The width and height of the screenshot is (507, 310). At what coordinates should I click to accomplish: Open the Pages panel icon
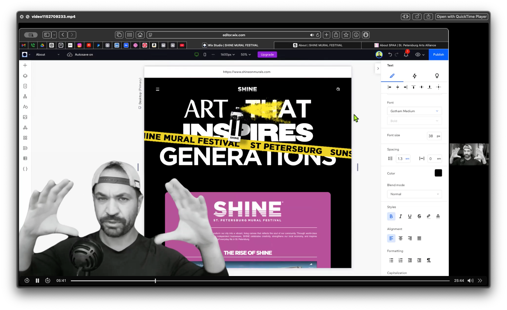[x=25, y=86]
